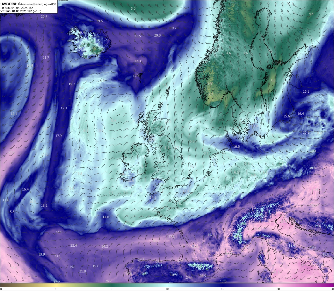Click the colorbar tick labeled 5
This screenshot has height=291, width=334.
click(x=111, y=289)
